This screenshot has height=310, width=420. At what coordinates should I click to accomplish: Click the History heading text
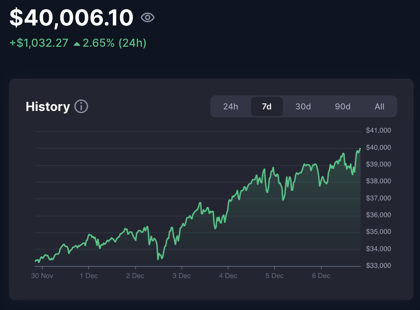coord(48,107)
